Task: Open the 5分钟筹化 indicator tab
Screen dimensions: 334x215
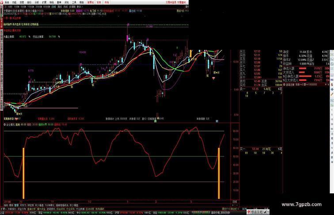Action: [x=49, y=205]
